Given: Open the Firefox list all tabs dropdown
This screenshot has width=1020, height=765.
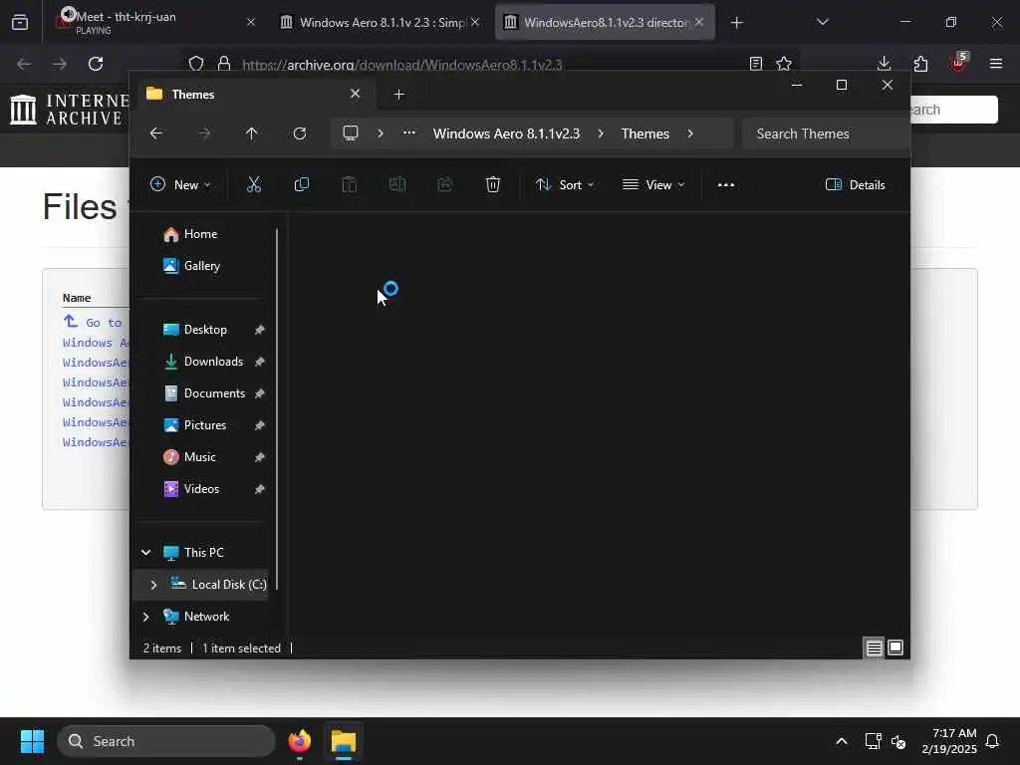Looking at the screenshot, I should pyautogui.click(x=822, y=22).
